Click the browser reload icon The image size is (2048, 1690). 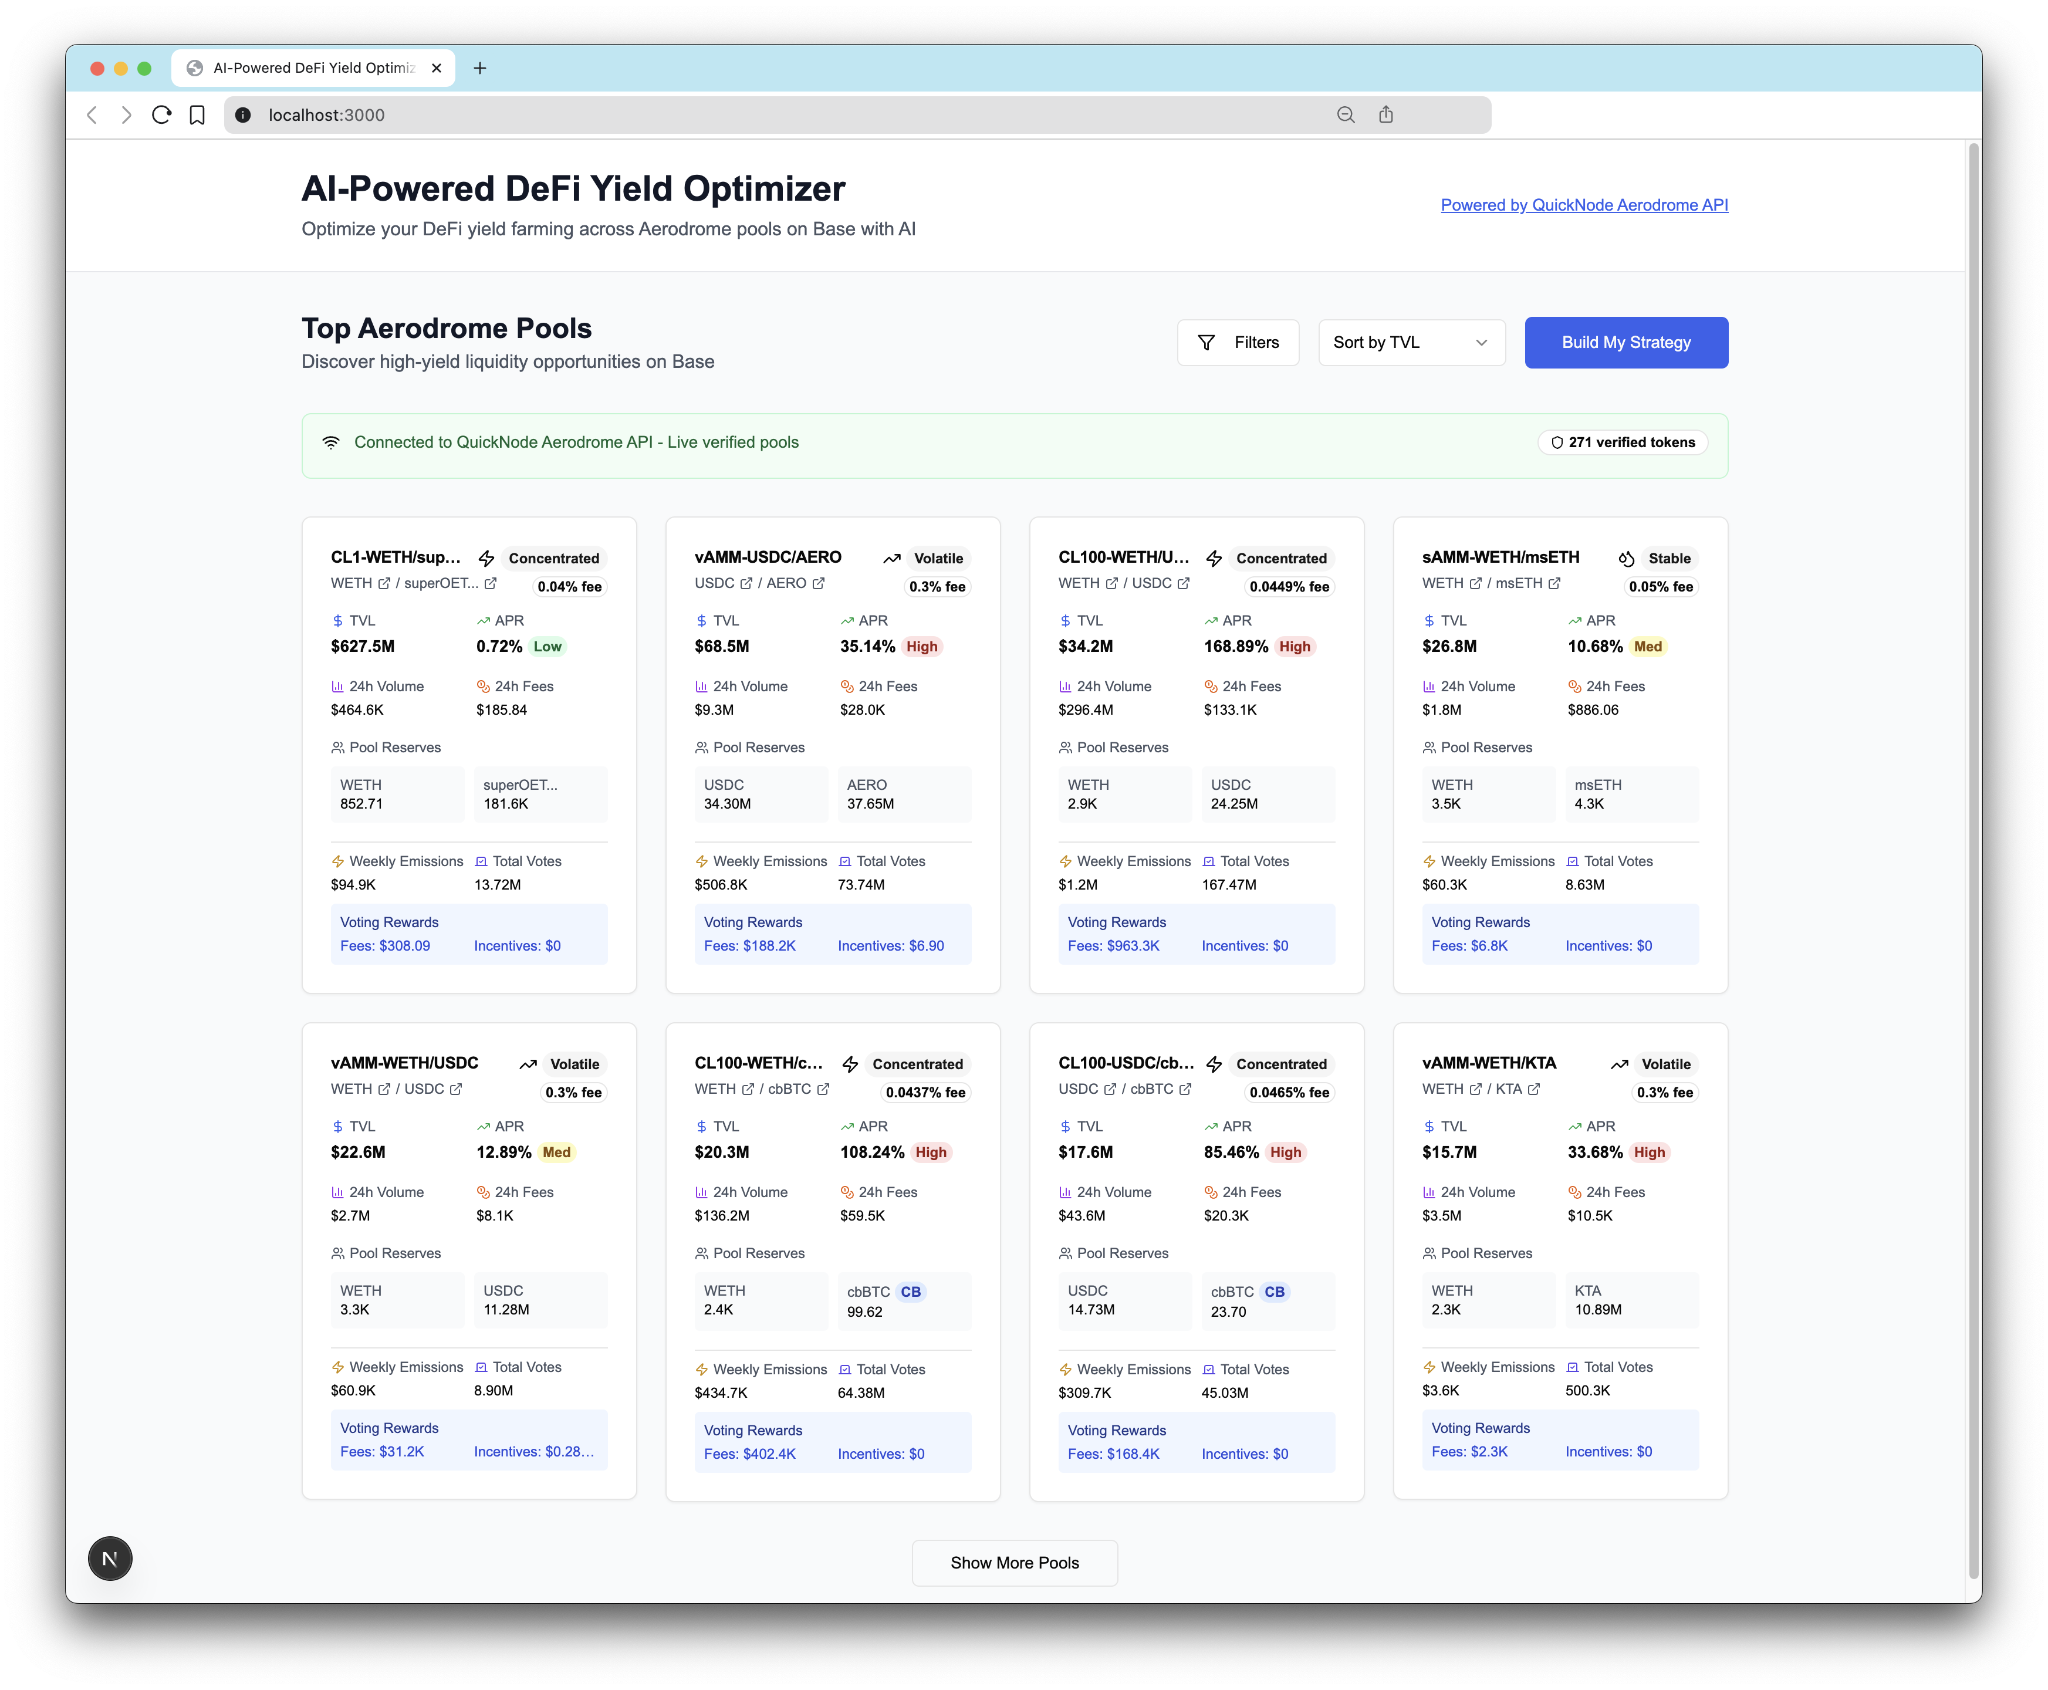[x=161, y=115]
